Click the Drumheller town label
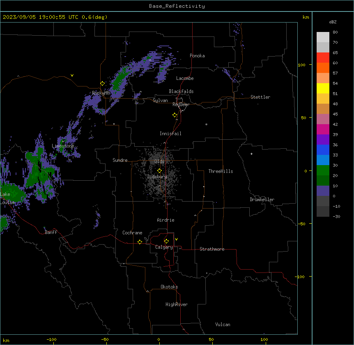This screenshot has height=345, width=354. (262, 200)
